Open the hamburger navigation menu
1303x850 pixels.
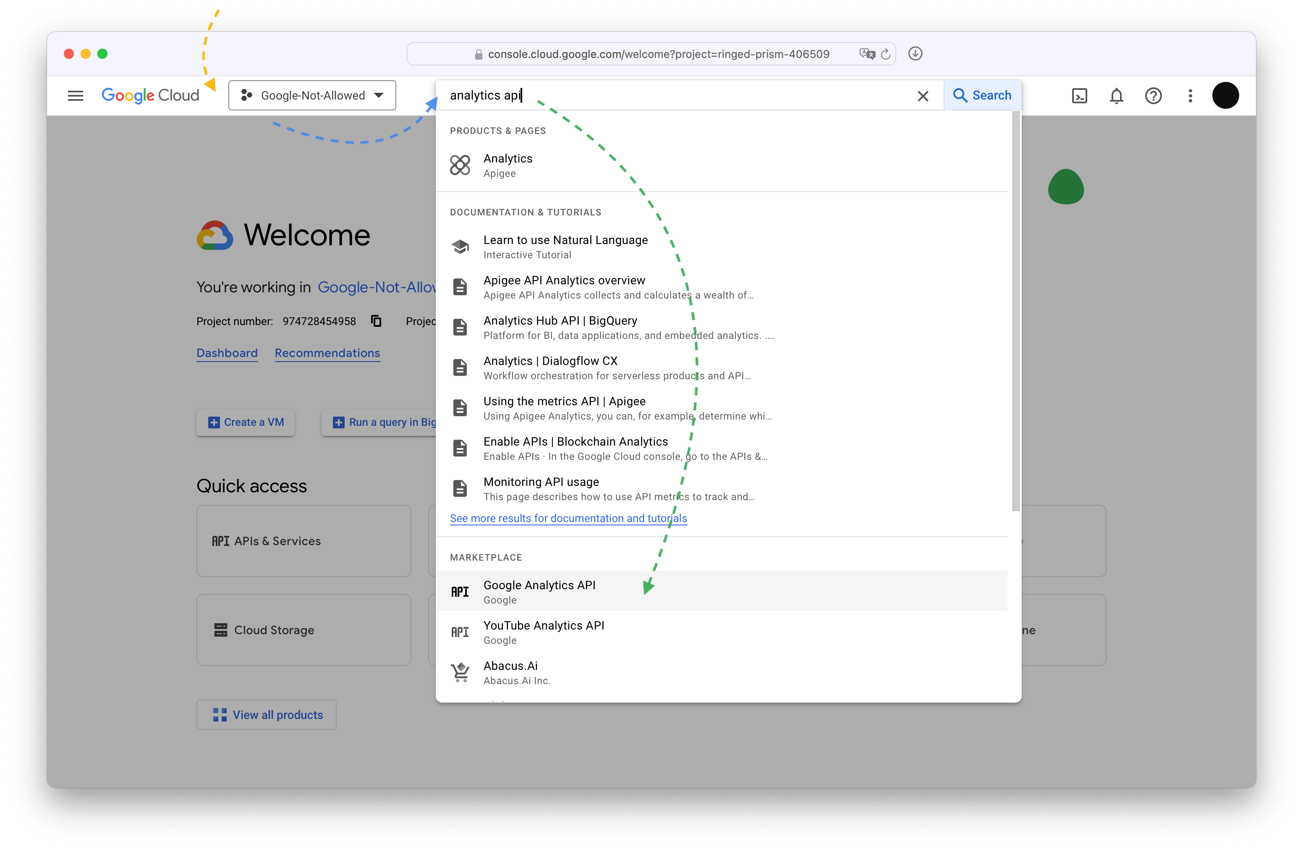click(x=75, y=95)
